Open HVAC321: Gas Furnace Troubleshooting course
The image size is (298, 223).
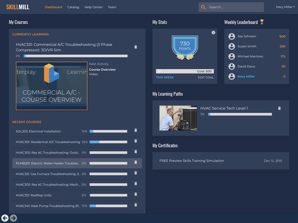(x=48, y=174)
